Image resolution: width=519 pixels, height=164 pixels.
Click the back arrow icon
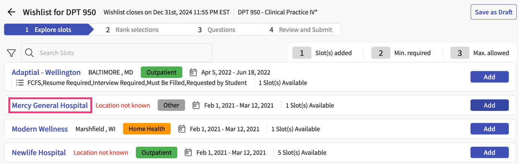tap(11, 12)
